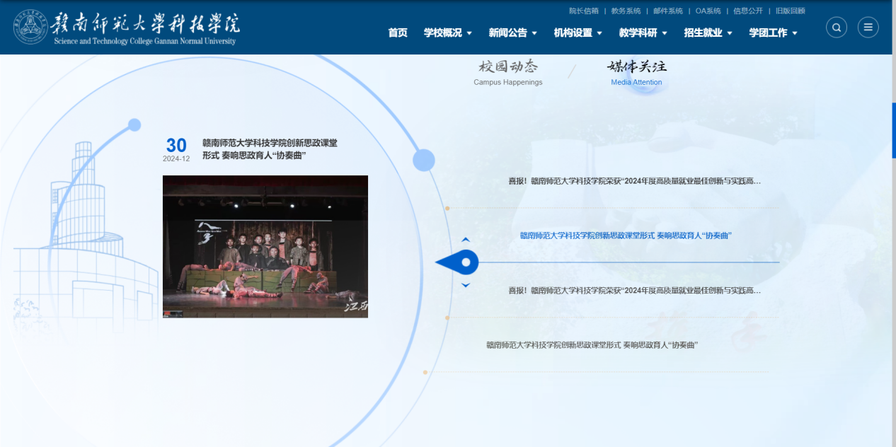
Task: Expand the 招生就业 menu
Action: pos(708,33)
